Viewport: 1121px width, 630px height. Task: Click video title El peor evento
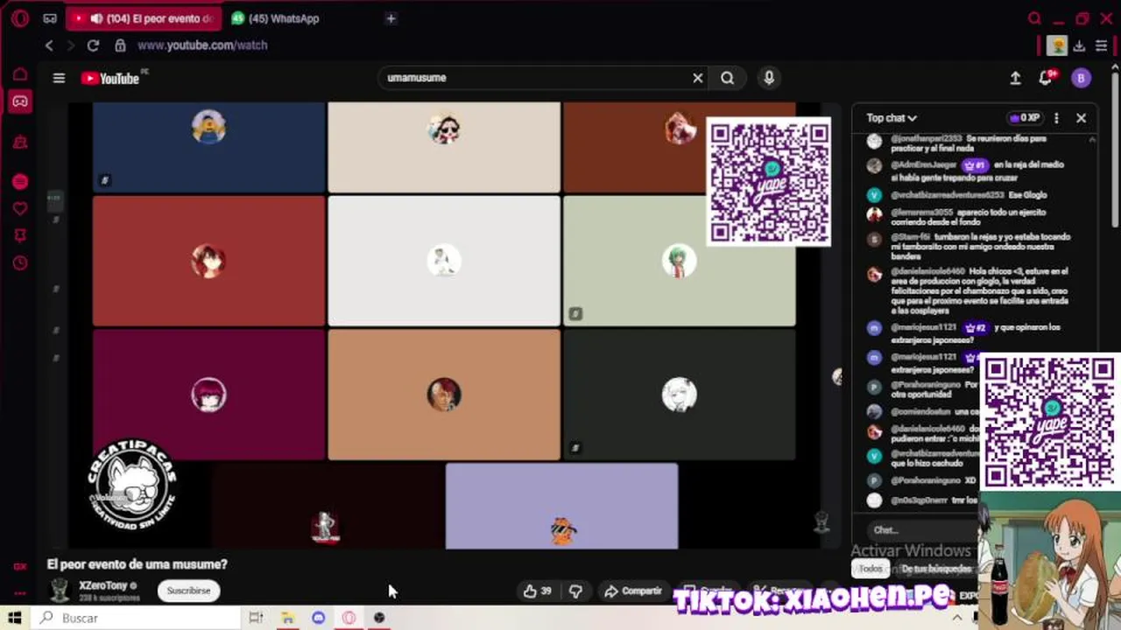click(137, 564)
